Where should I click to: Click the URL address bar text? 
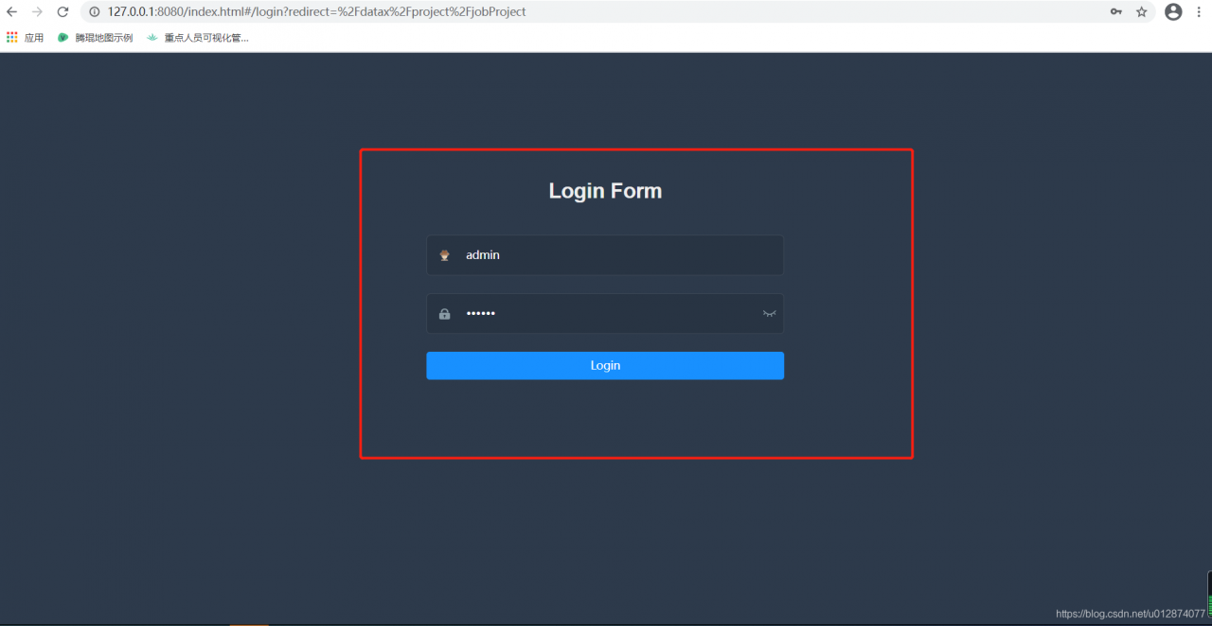[316, 12]
